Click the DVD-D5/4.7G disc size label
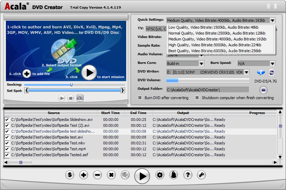286x190 pixels. (x=266, y=81)
